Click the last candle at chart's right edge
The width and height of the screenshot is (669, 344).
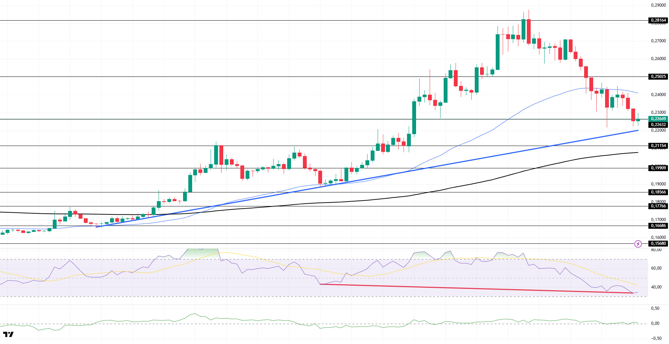(638, 120)
